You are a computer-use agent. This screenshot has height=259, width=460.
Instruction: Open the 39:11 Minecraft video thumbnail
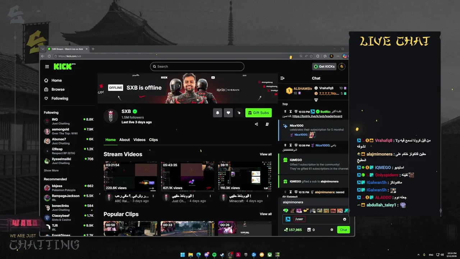click(x=245, y=176)
